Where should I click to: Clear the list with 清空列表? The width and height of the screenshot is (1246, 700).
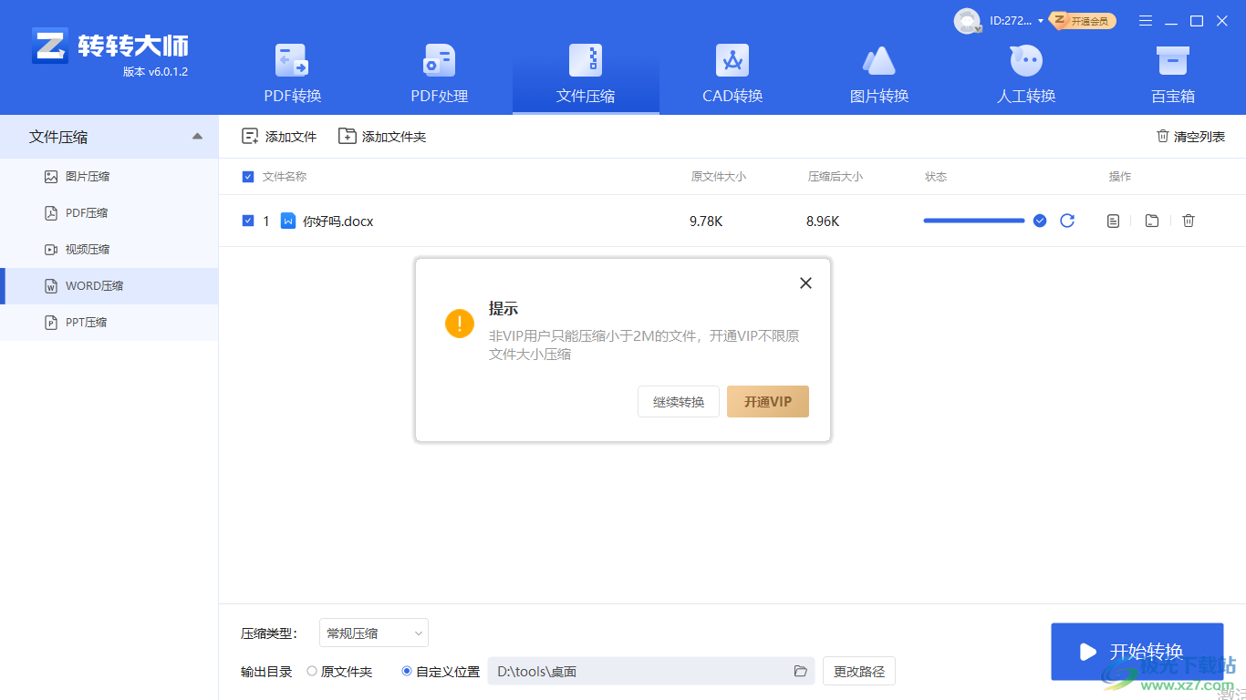(x=1190, y=137)
